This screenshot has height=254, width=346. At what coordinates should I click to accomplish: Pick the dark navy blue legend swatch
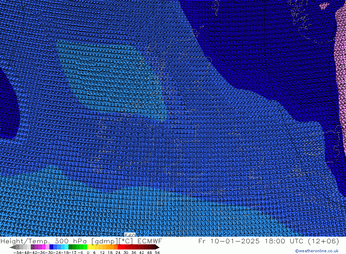tap(51, 247)
